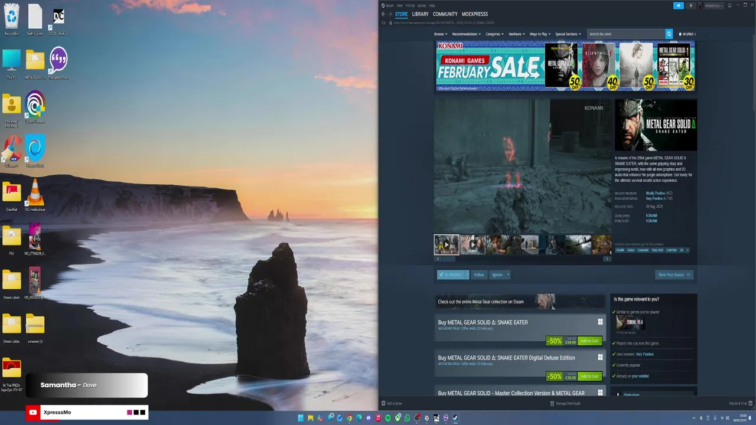Image resolution: width=756 pixels, height=425 pixels.
Task: Open the wishlist options dropdown arrow
Action: [x=467, y=274]
